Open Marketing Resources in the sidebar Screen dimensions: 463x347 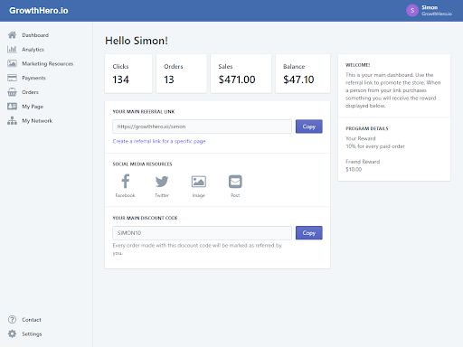(x=48, y=63)
